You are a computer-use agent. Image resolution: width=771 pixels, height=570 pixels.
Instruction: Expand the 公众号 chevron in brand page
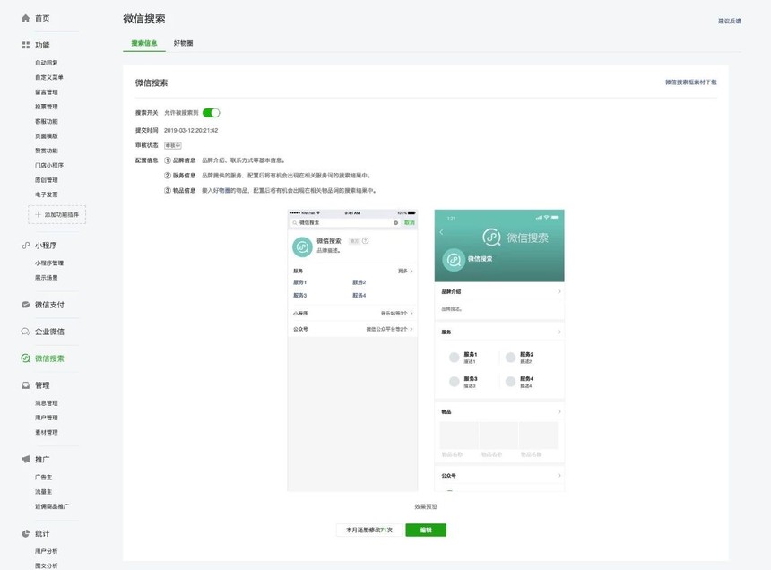tap(559, 476)
